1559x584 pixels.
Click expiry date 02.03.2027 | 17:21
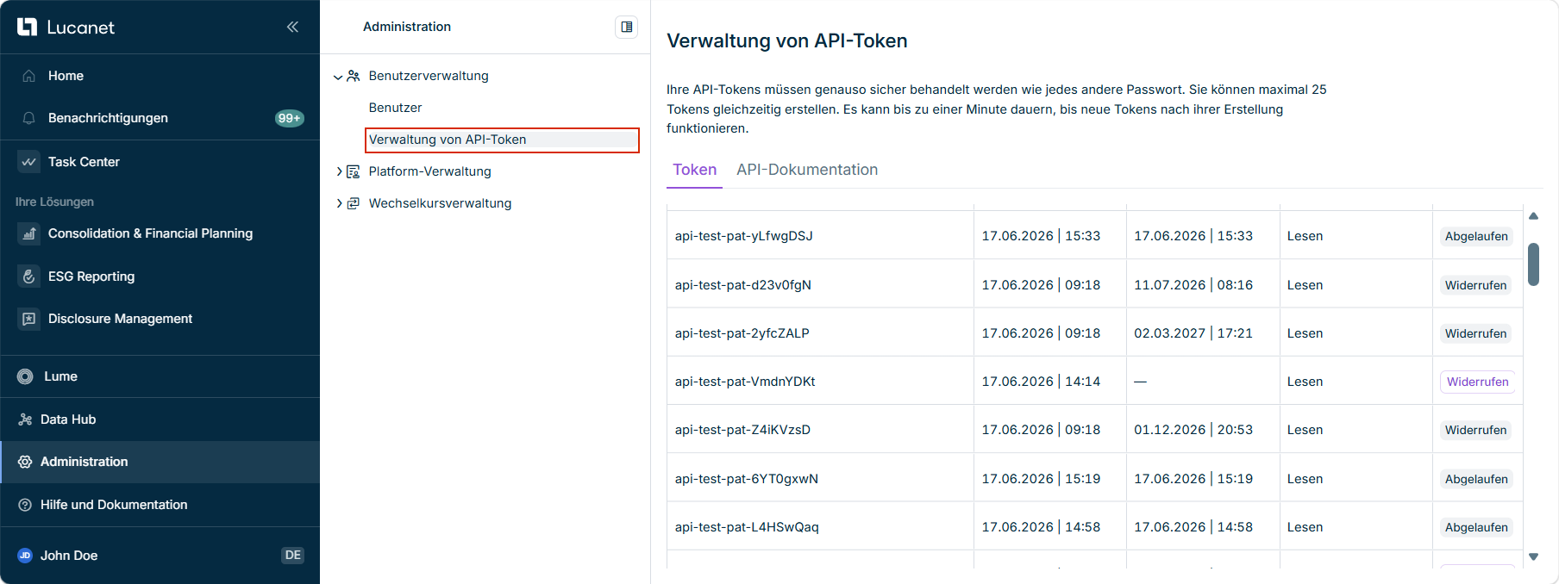(x=1193, y=333)
